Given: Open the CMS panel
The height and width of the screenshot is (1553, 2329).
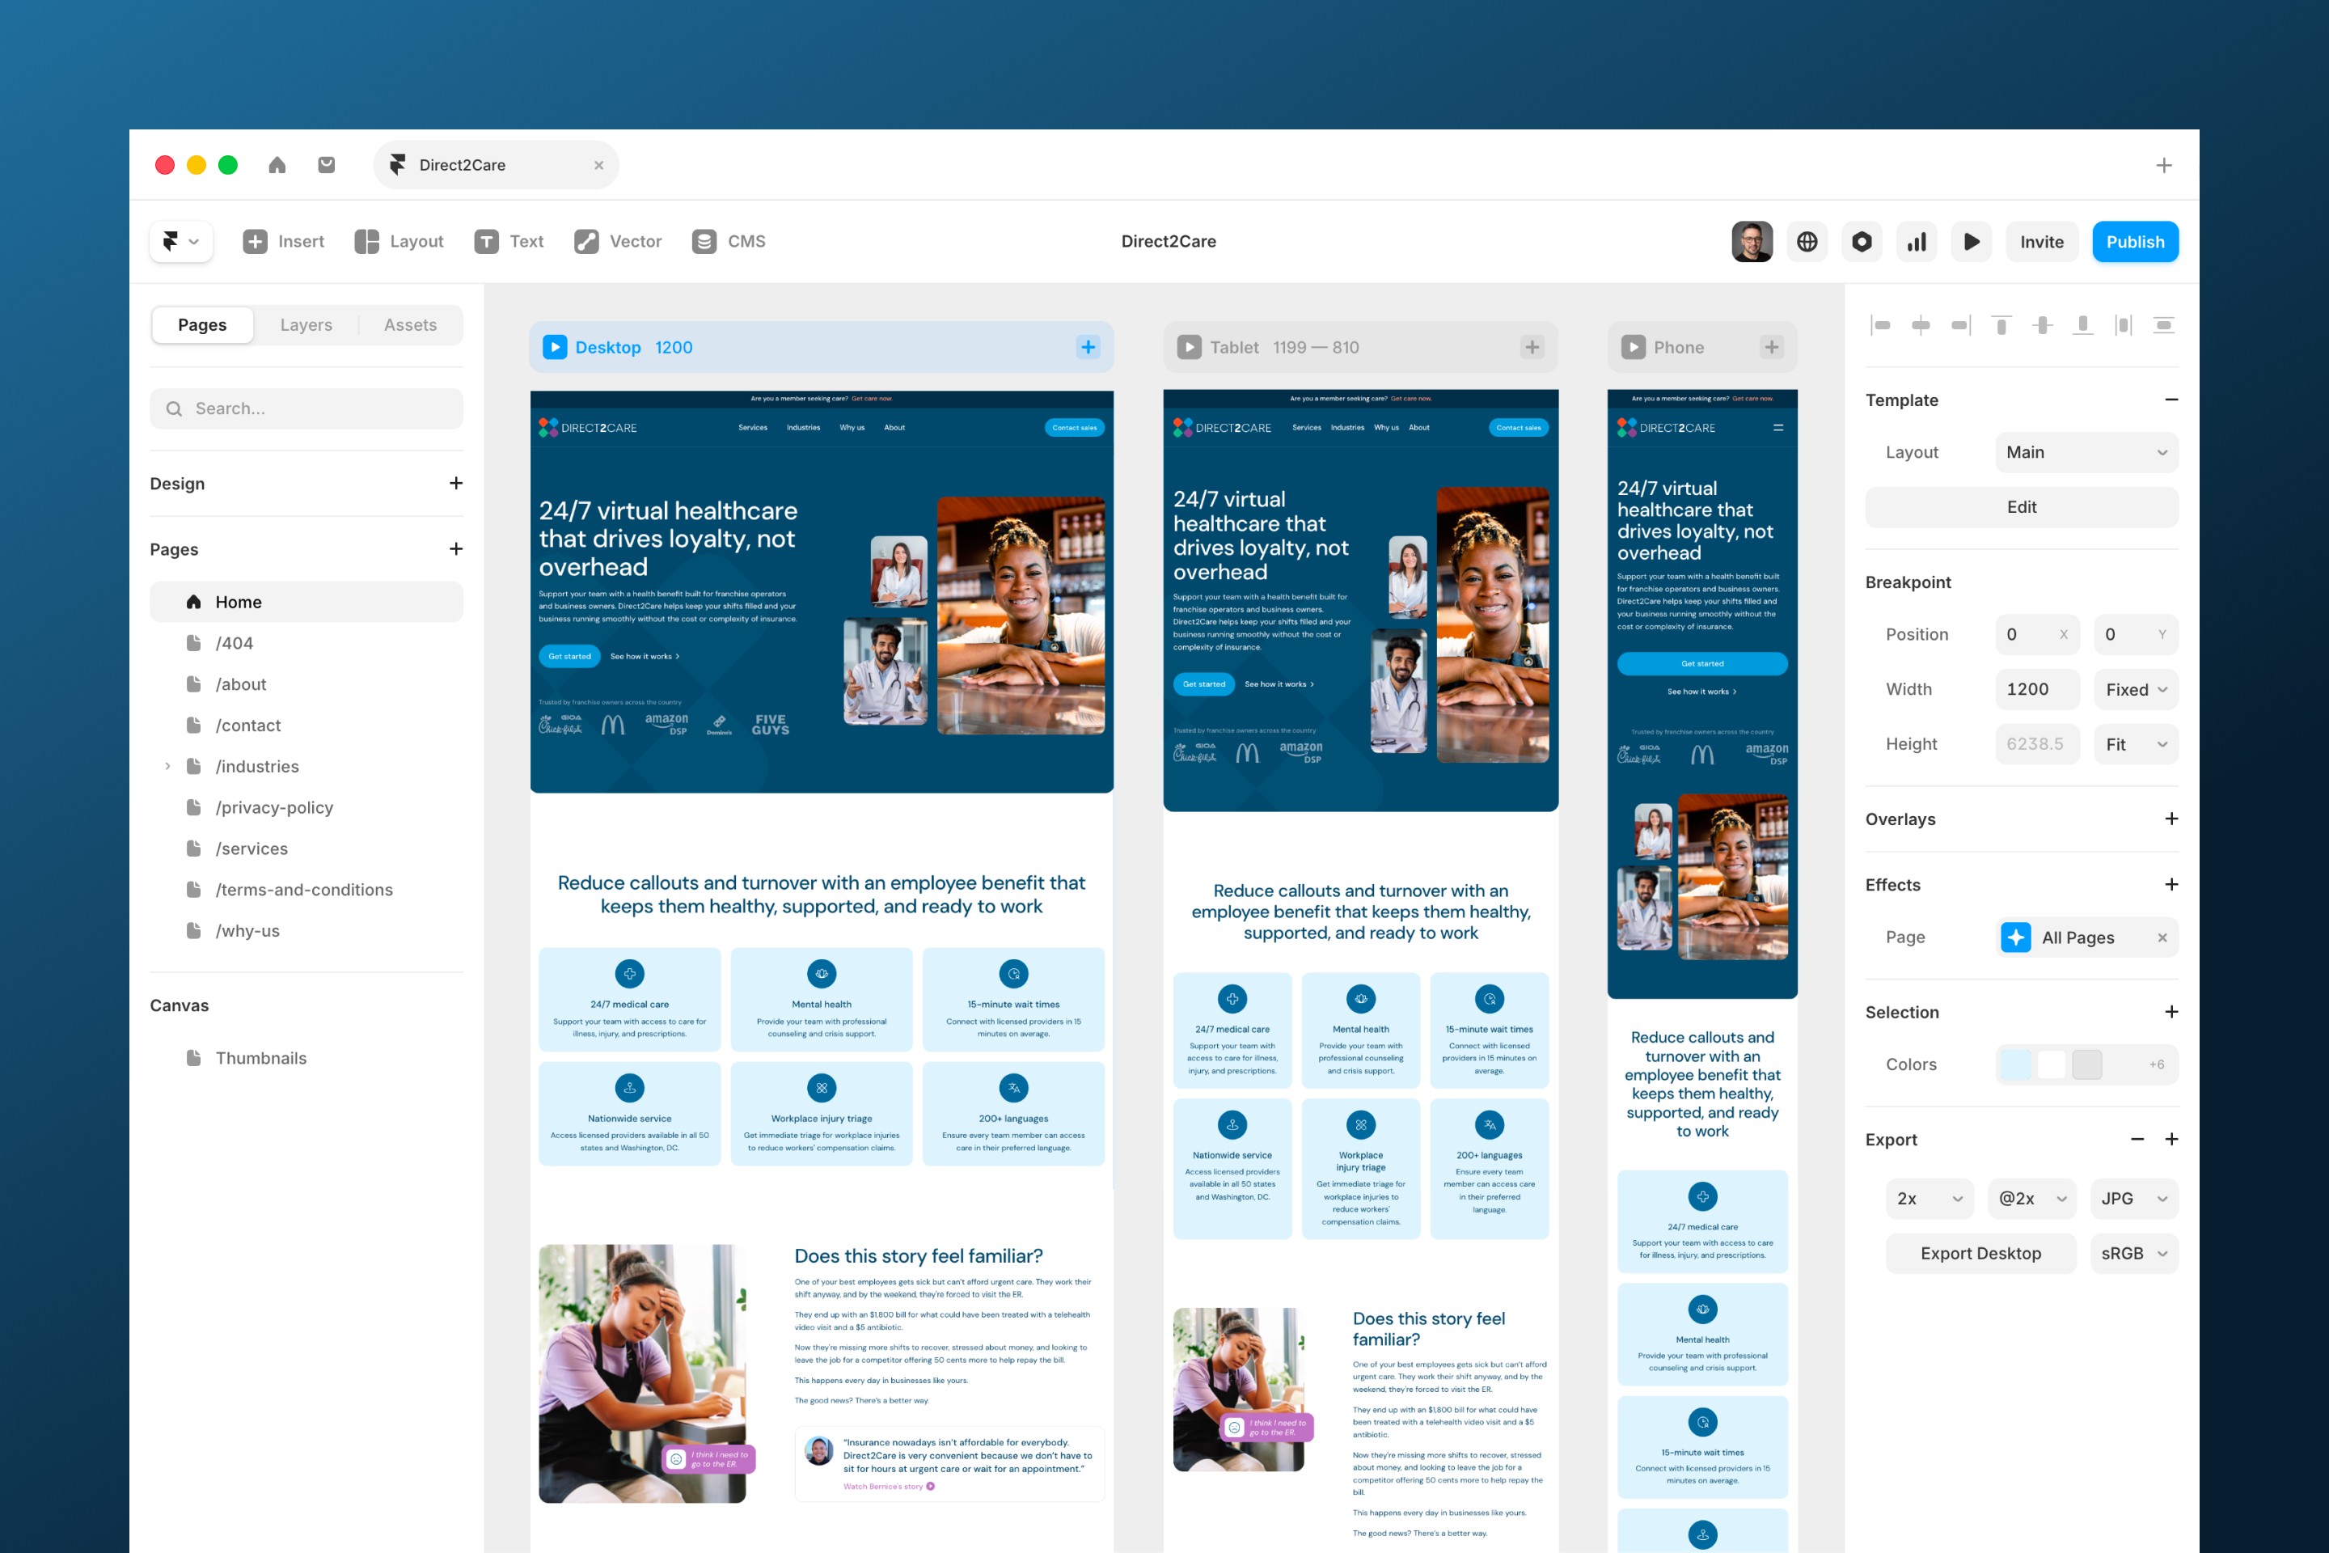Looking at the screenshot, I should click(x=729, y=242).
